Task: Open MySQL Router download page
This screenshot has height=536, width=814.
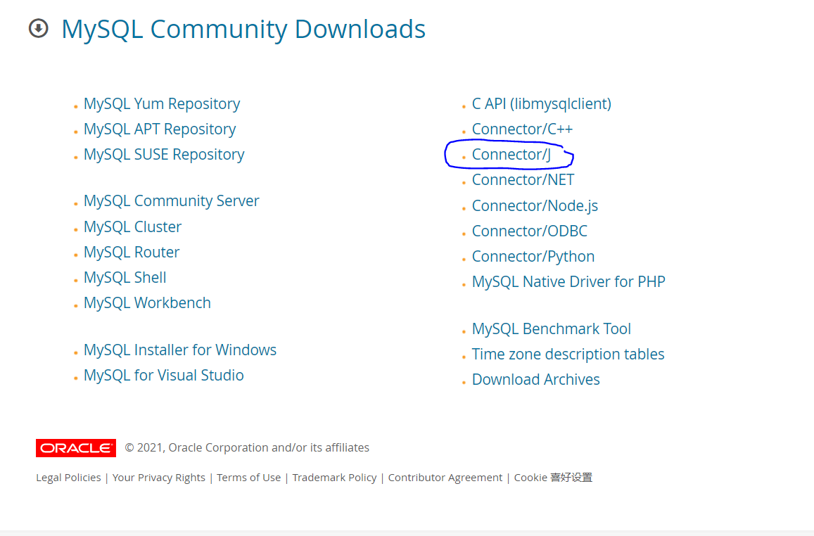Action: coord(131,252)
